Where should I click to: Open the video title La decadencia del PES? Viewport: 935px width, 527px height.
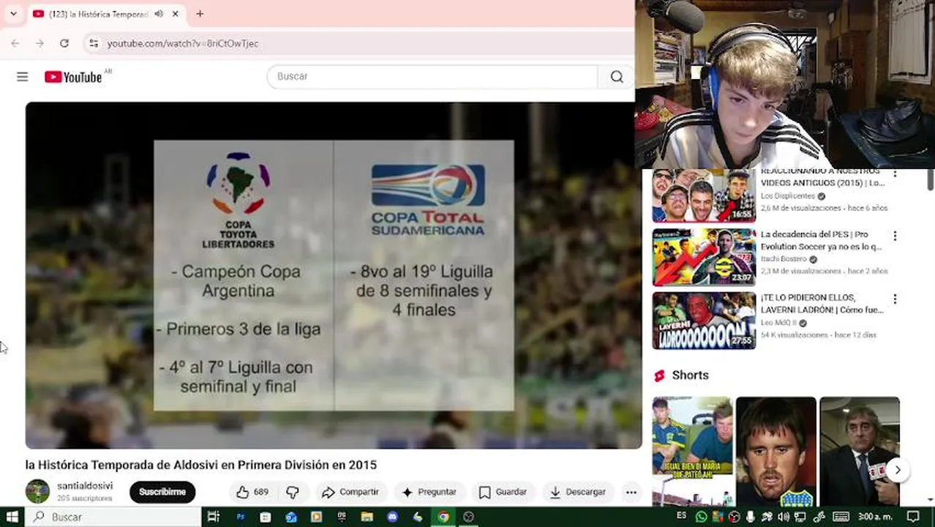[821, 240]
